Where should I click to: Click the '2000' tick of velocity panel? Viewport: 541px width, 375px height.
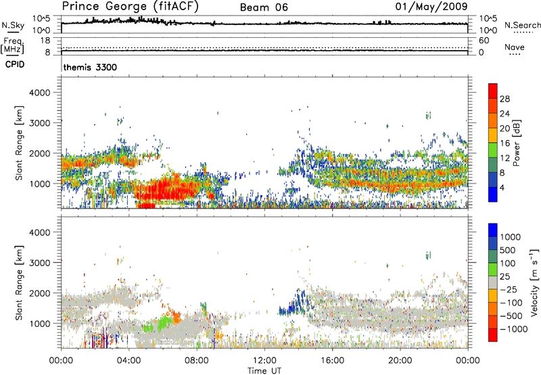click(x=39, y=293)
